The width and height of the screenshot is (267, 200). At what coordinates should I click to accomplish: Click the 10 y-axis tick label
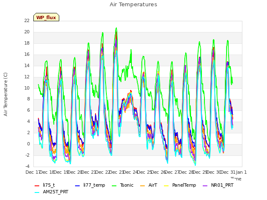pos(27,88)
